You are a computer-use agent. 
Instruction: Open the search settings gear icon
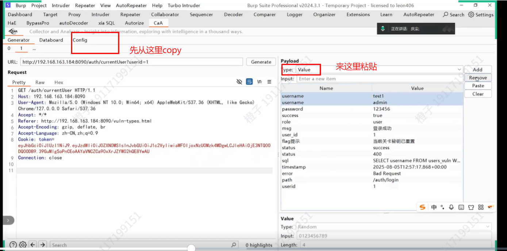23,245
